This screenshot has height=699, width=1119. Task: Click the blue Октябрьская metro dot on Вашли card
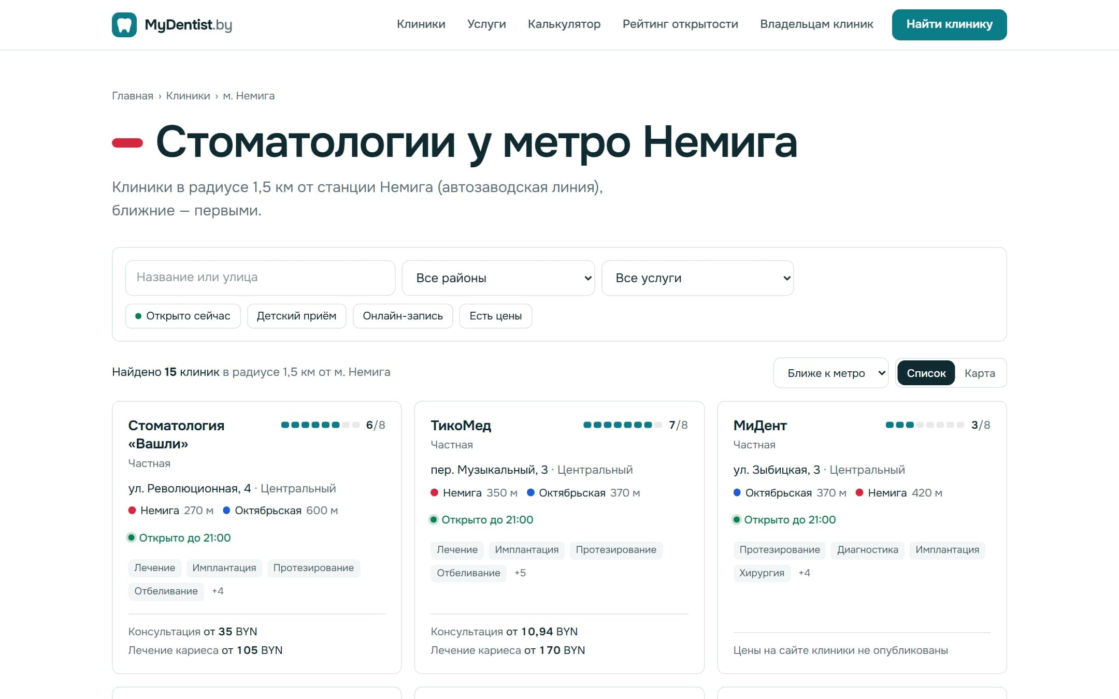pos(226,511)
